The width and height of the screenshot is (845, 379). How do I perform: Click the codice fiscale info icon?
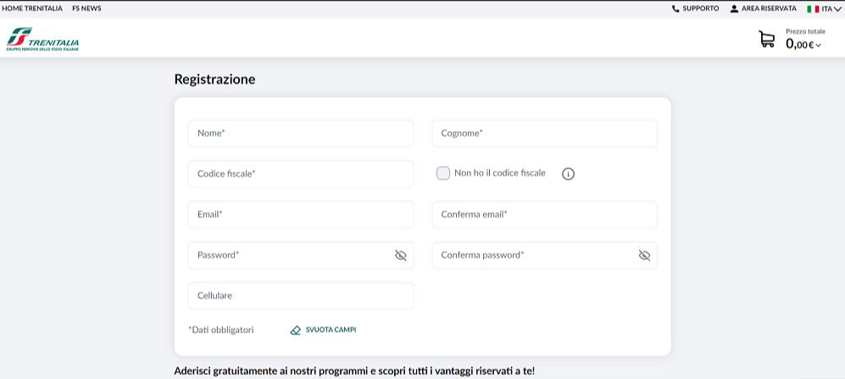568,173
